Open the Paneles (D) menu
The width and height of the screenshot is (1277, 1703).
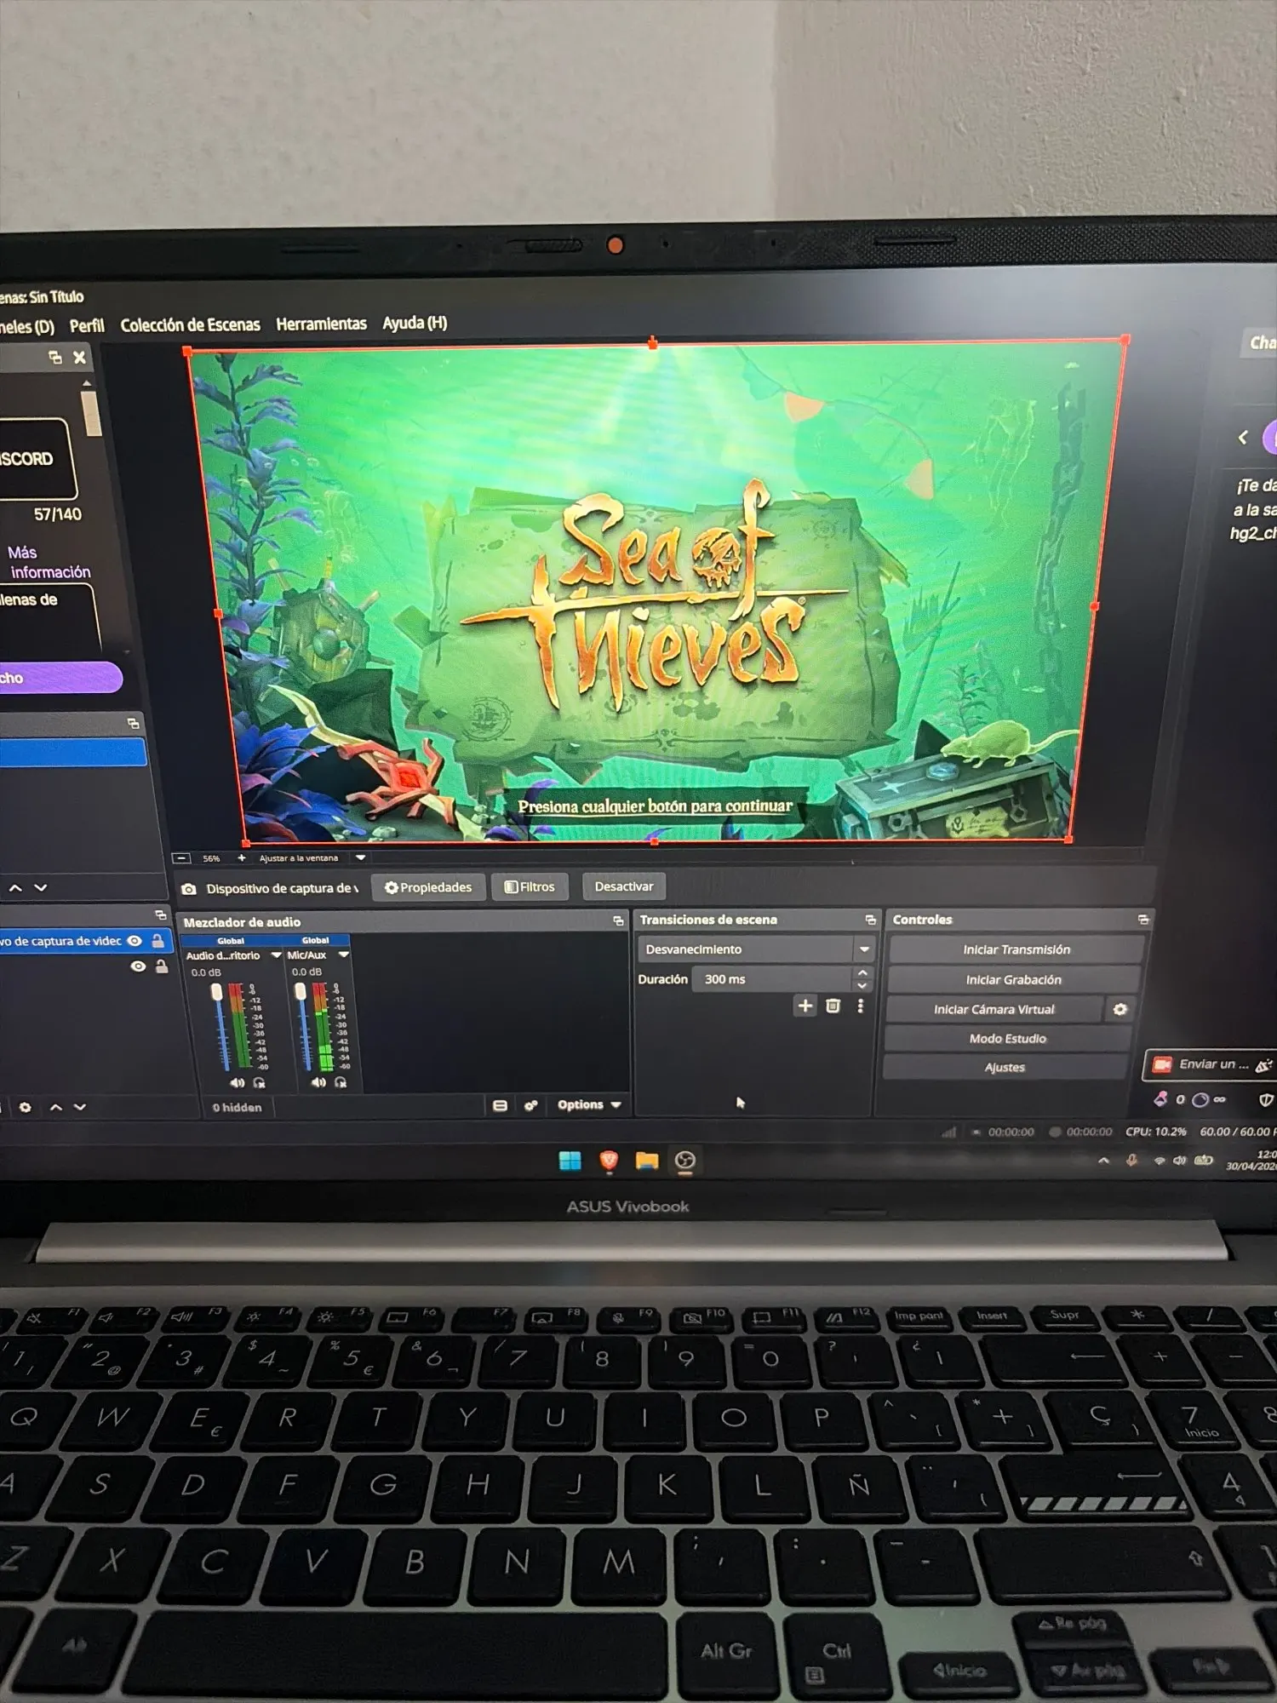[x=26, y=327]
